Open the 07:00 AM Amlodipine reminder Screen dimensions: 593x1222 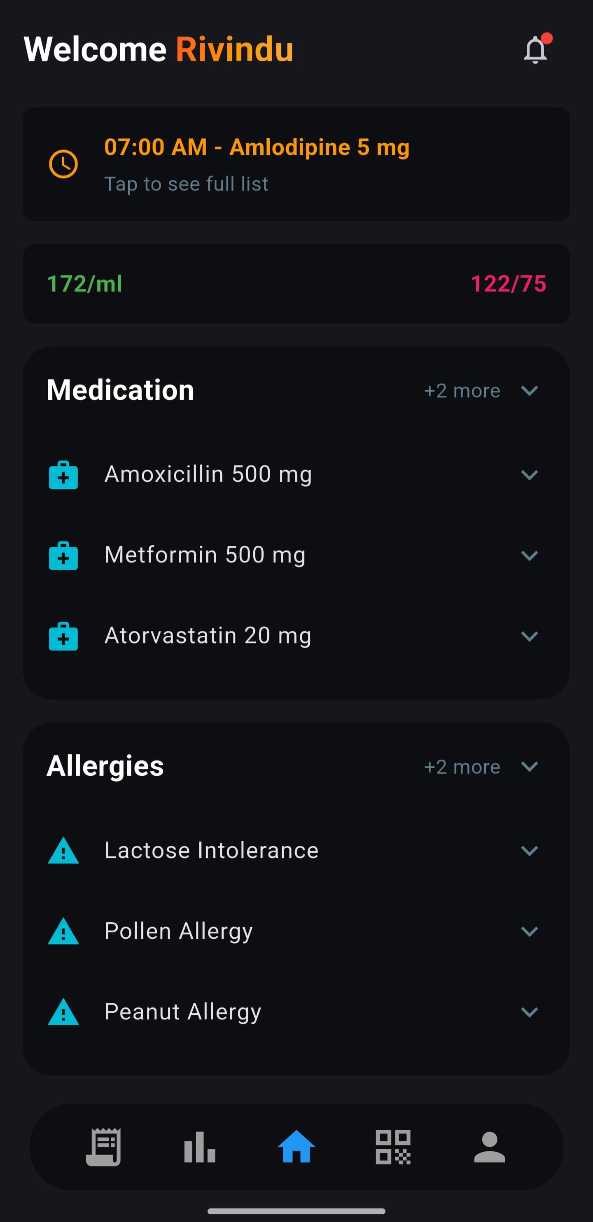[257, 147]
